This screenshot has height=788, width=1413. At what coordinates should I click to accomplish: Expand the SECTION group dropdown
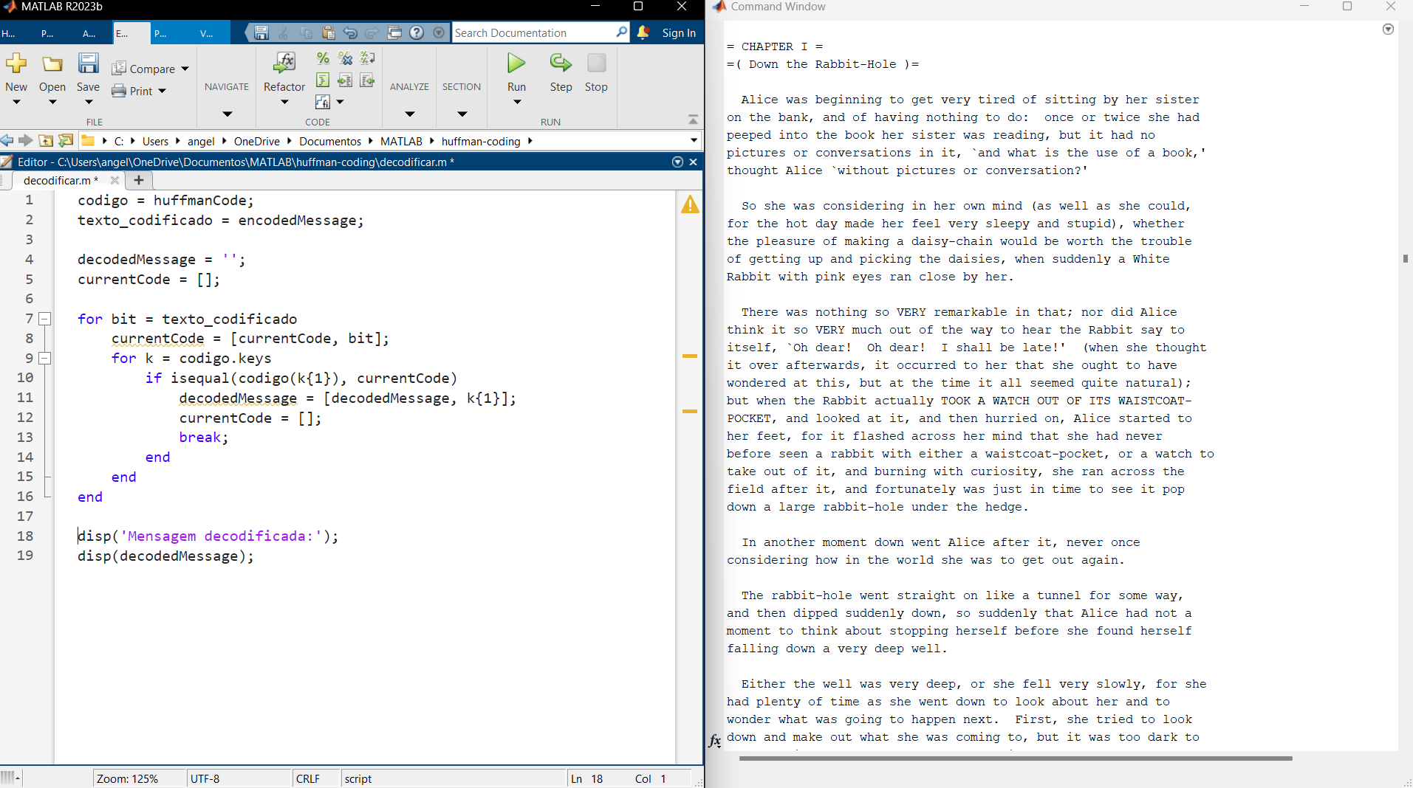coord(462,114)
